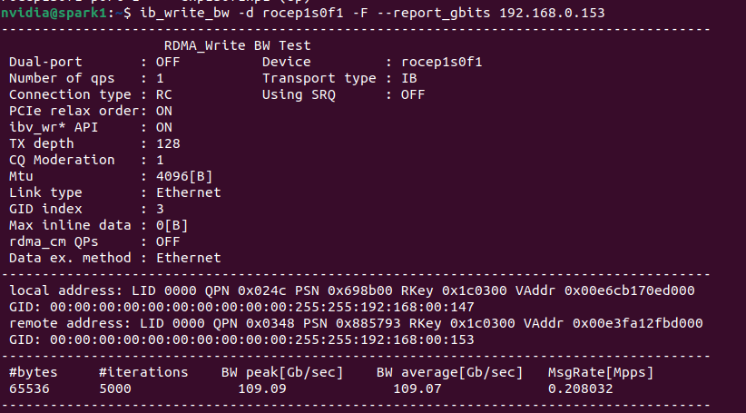746x413 pixels.
Task: Click the Link type Ethernet value
Action: (x=189, y=192)
